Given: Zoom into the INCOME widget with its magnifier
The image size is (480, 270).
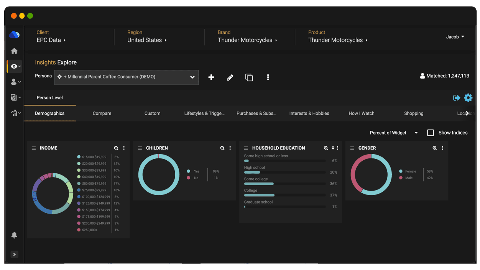Looking at the screenshot, I should [x=116, y=148].
